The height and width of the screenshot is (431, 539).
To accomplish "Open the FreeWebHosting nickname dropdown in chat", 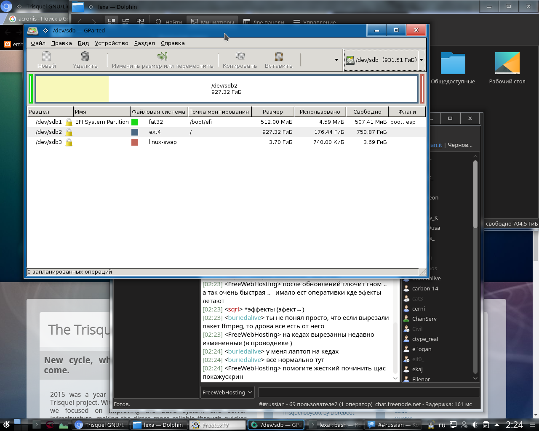I will (227, 392).
